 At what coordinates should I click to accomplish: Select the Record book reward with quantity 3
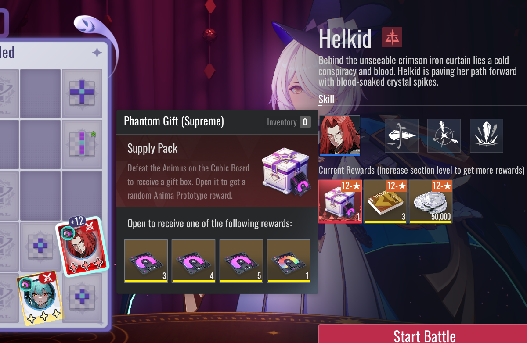[385, 201]
